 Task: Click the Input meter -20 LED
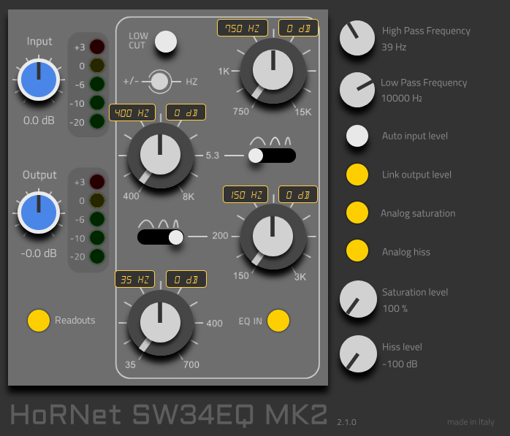(x=97, y=122)
